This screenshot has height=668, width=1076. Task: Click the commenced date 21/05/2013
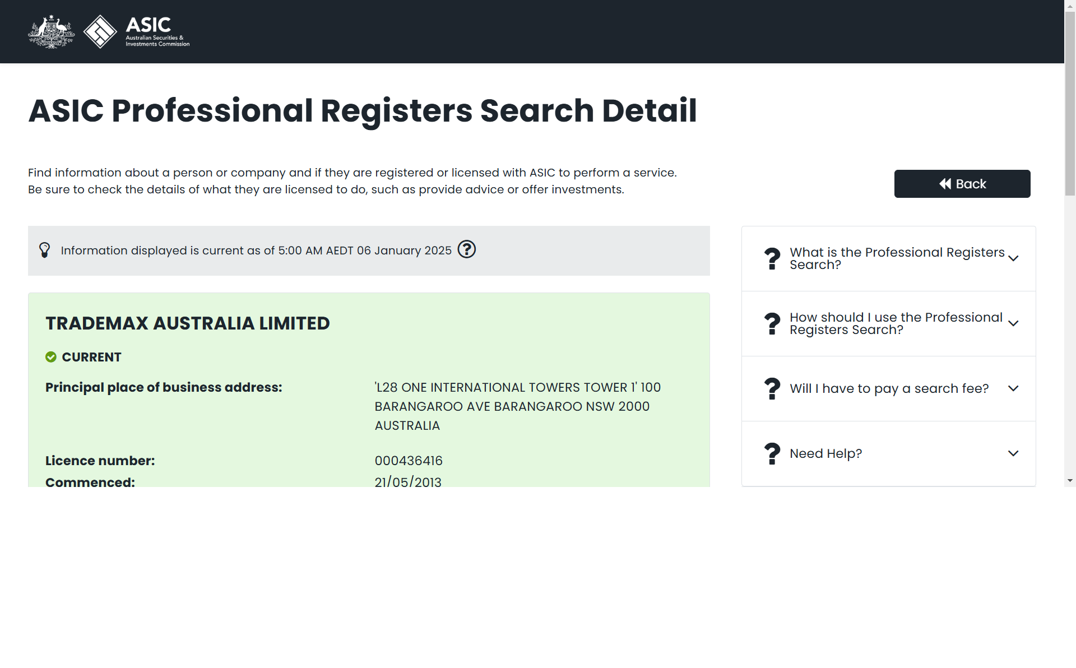[x=408, y=482]
